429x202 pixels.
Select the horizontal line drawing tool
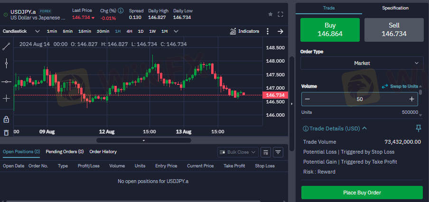pyautogui.click(x=6, y=82)
